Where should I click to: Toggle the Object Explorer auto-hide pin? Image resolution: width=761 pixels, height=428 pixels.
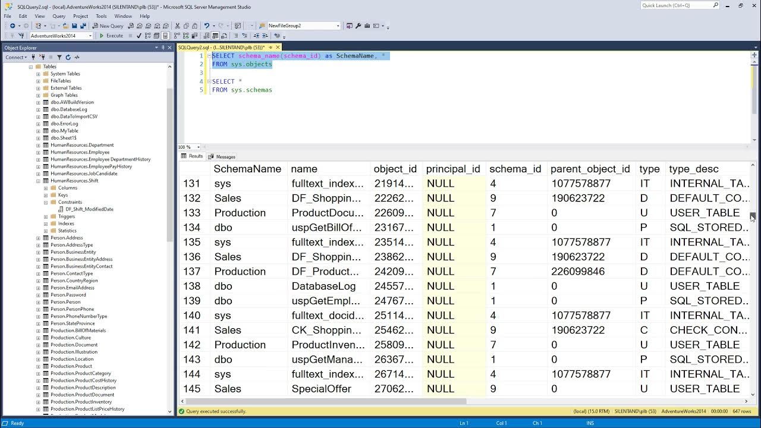tap(163, 48)
